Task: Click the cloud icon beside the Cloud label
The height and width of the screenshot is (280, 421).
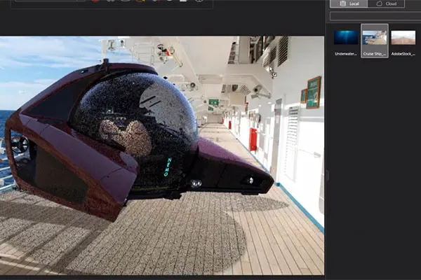Action: coord(379,3)
